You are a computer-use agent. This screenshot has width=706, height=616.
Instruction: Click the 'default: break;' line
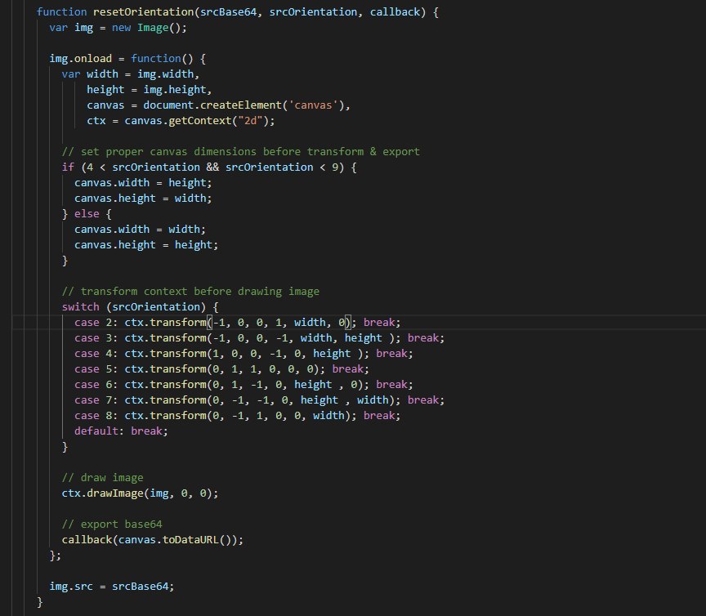click(x=121, y=432)
